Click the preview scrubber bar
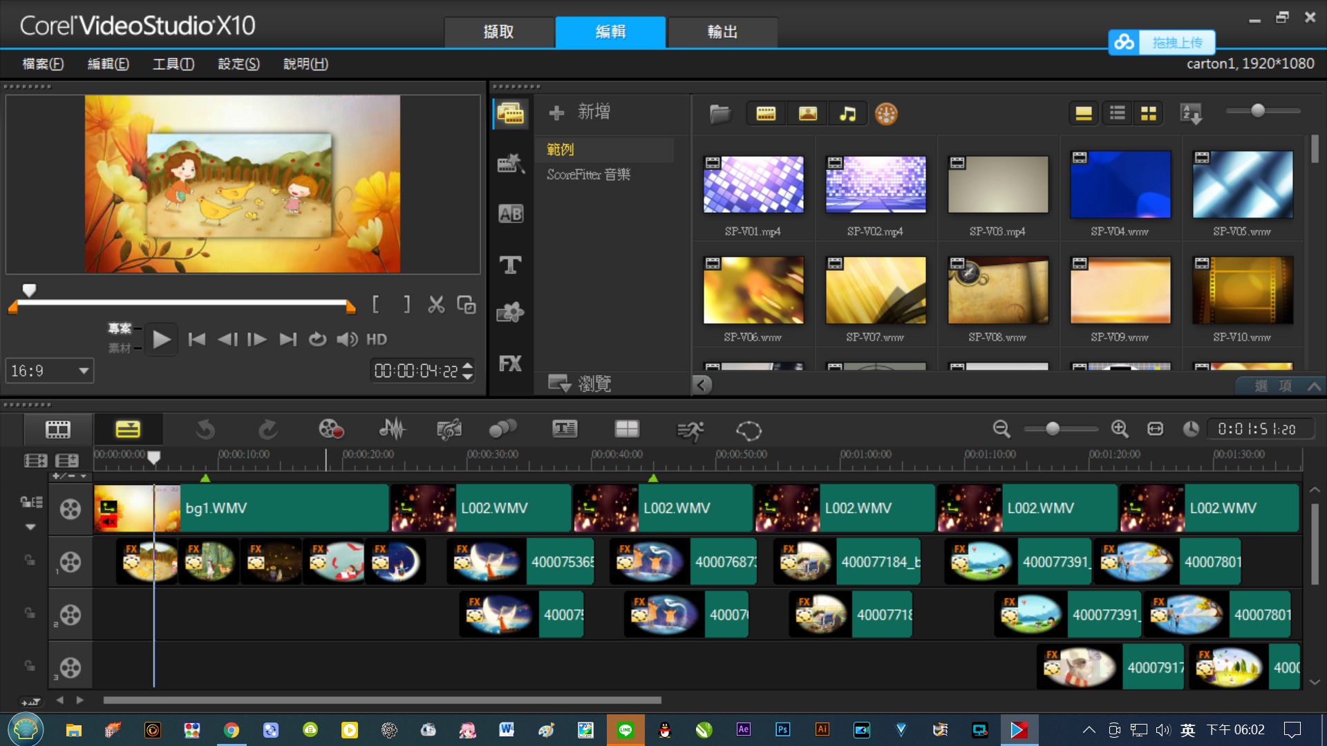 tap(182, 303)
